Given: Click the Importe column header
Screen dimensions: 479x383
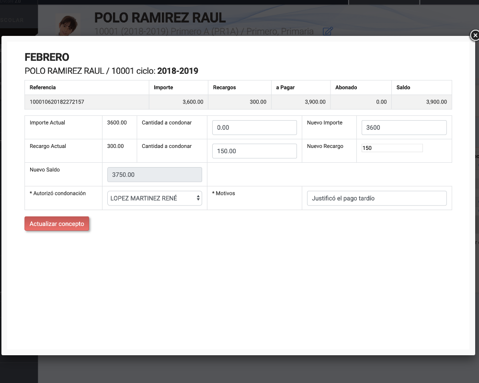Looking at the screenshot, I should [163, 88].
